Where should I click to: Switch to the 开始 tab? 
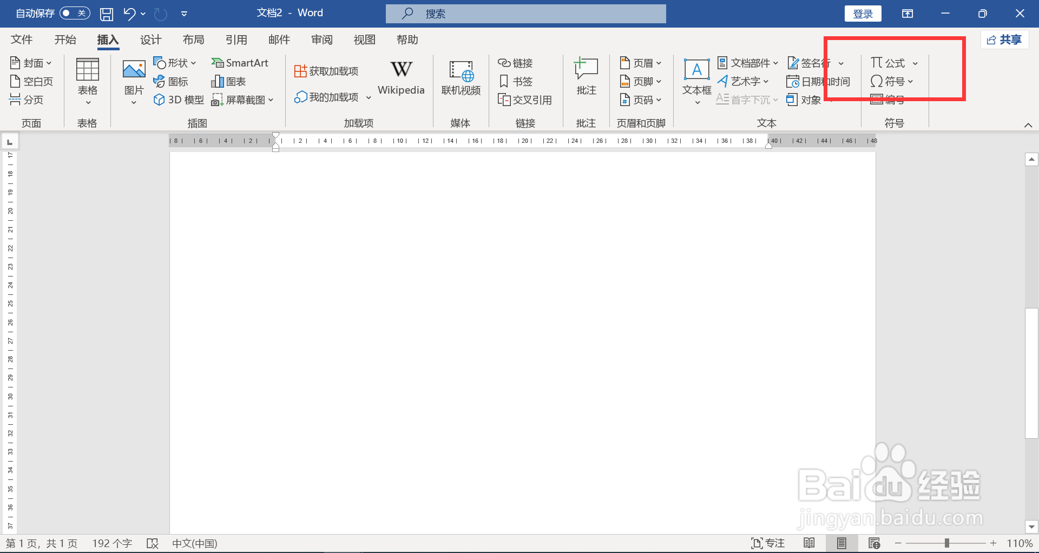[x=65, y=40]
